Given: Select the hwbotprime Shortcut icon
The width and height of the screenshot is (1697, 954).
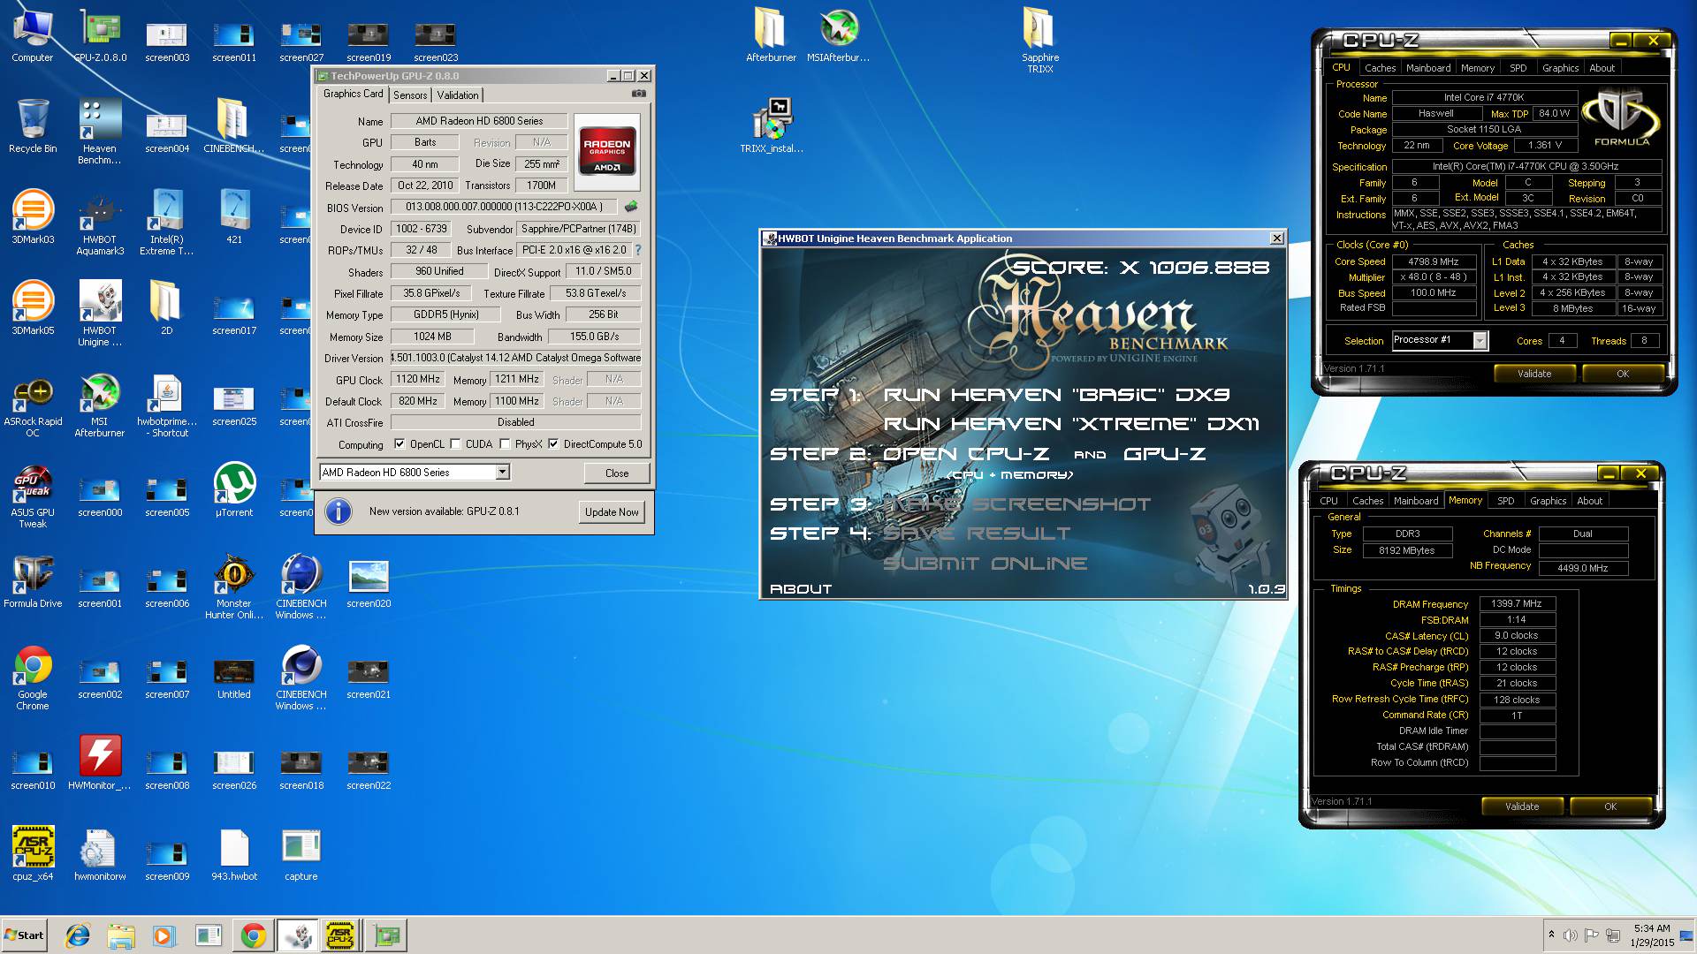Looking at the screenshot, I should click(x=167, y=405).
